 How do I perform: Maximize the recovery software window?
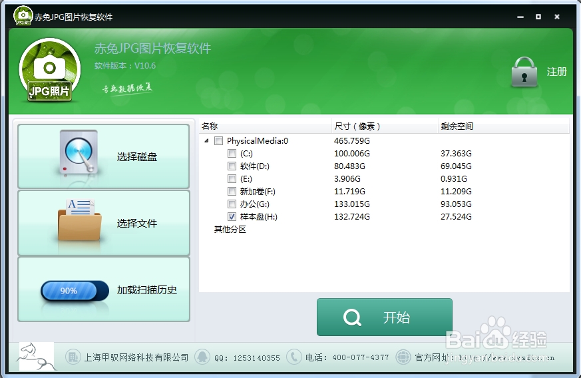coord(538,17)
